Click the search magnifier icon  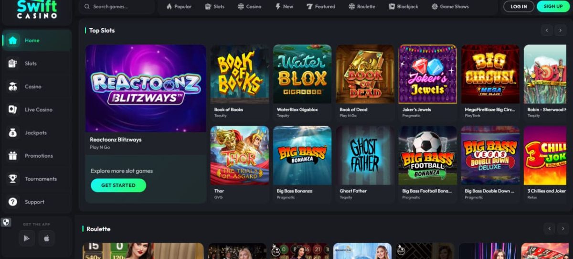pyautogui.click(x=87, y=7)
